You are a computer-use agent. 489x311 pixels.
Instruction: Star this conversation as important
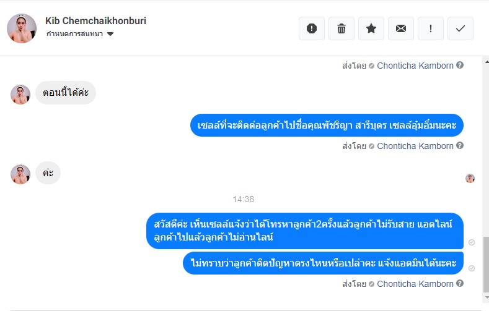371,28
